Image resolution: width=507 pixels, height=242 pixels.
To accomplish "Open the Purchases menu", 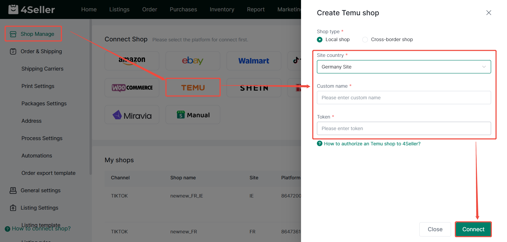I will 183,9.
